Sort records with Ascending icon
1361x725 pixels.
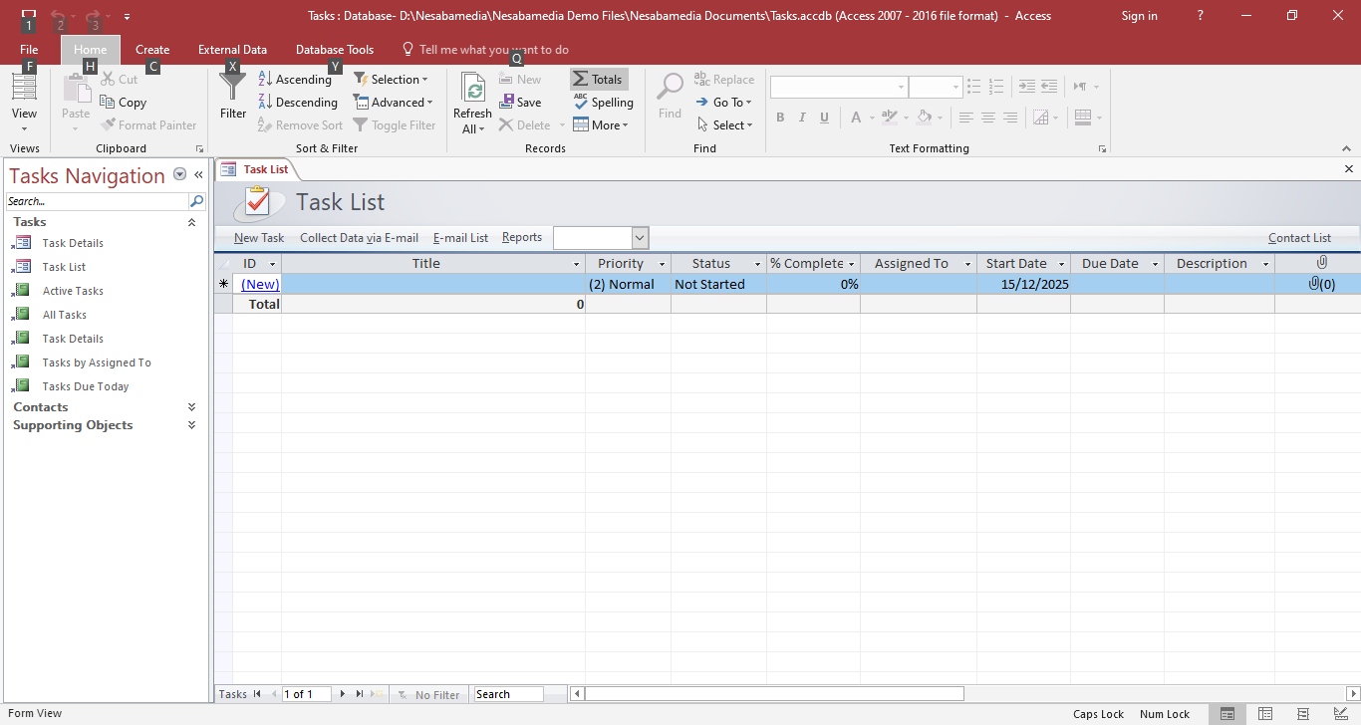pos(266,80)
